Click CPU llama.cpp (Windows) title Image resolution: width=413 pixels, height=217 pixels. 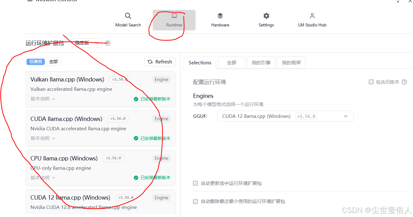coord(64,158)
